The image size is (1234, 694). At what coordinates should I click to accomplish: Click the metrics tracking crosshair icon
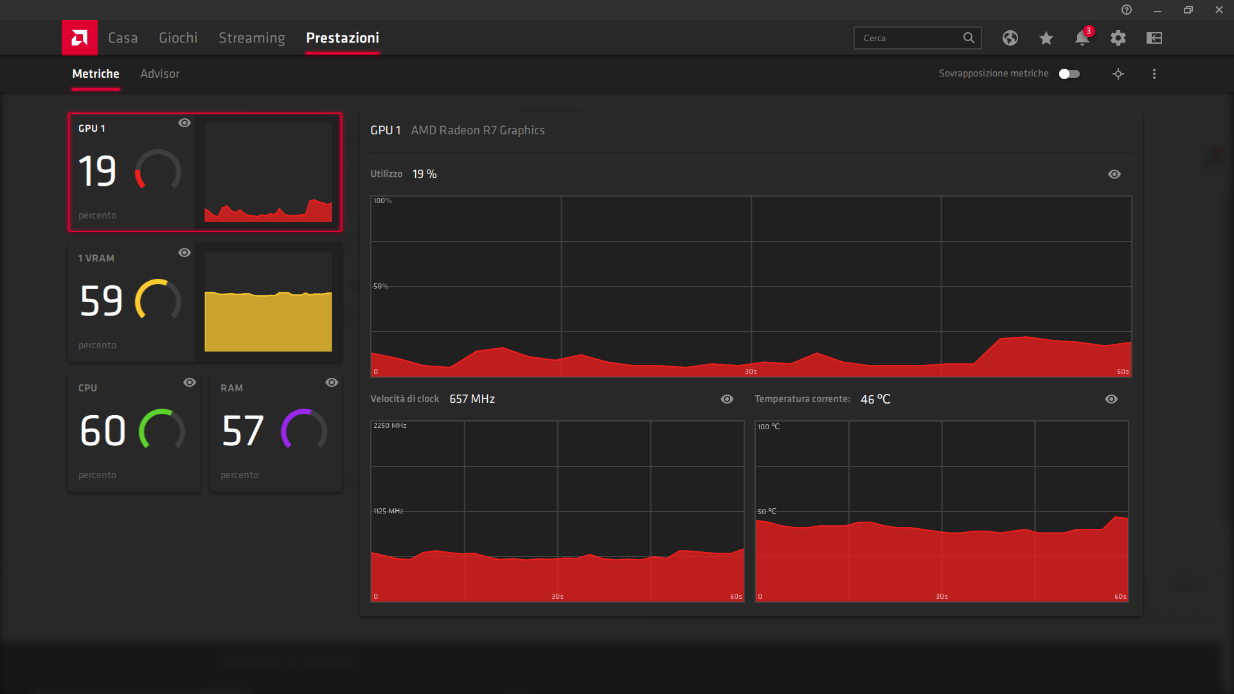click(1118, 74)
